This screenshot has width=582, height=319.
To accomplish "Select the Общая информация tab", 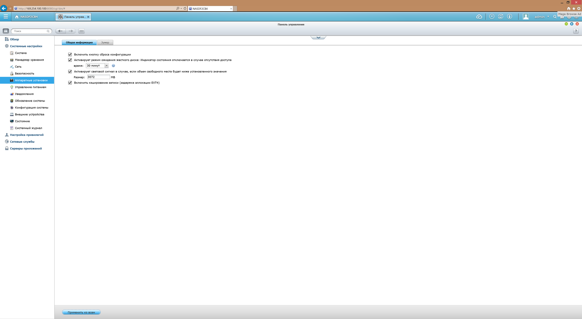I will [79, 42].
